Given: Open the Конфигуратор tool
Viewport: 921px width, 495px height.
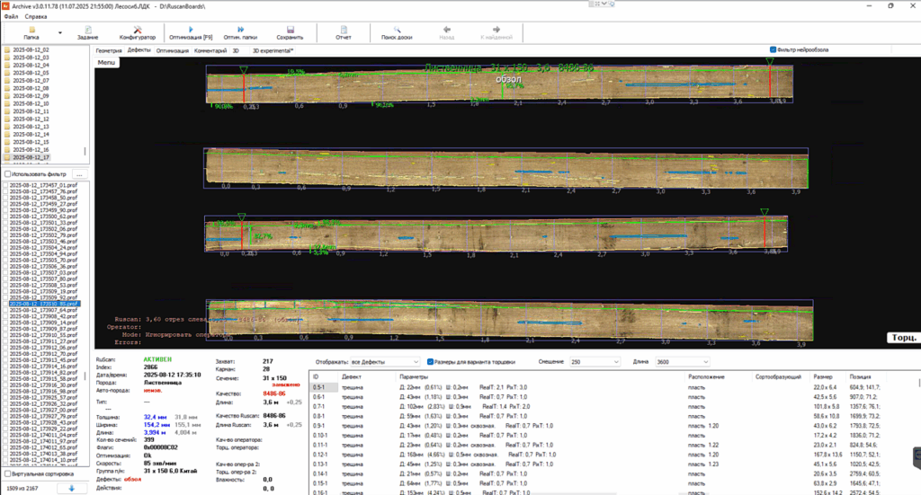Looking at the screenshot, I should (138, 33).
